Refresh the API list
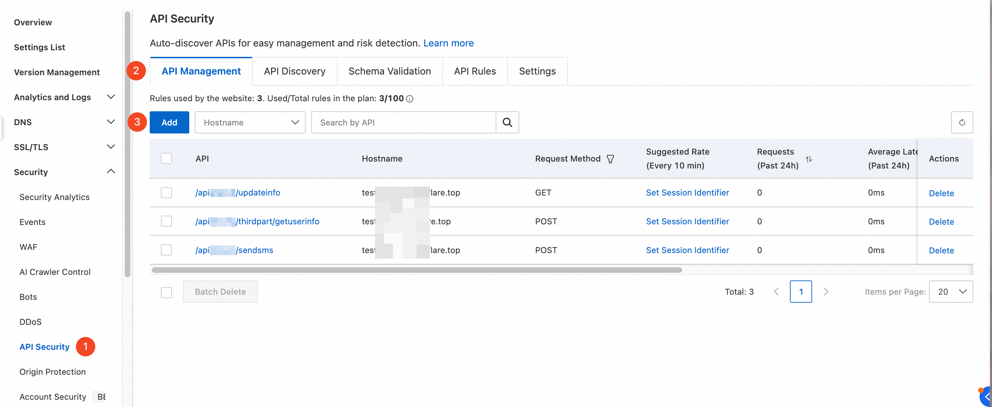Image resolution: width=992 pixels, height=407 pixels. 961,122
